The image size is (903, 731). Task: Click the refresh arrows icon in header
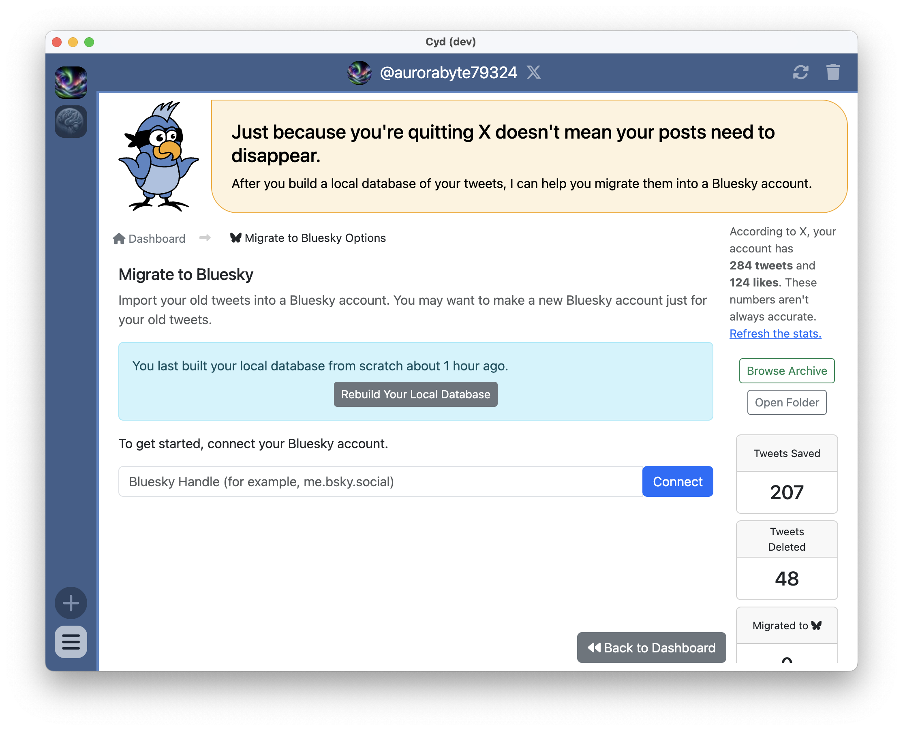tap(800, 73)
